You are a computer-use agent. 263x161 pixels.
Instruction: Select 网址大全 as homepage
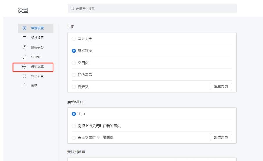pyautogui.click(x=74, y=39)
